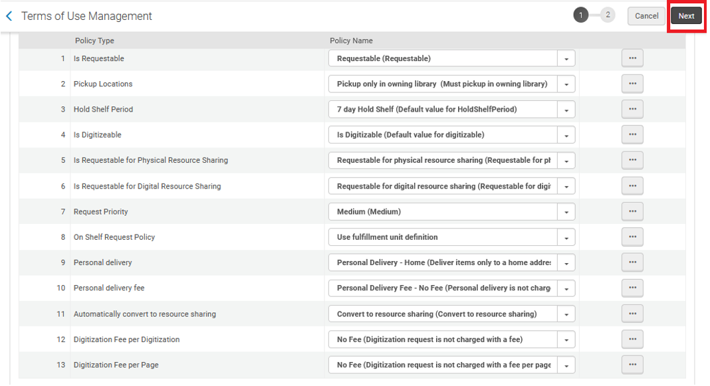The width and height of the screenshot is (710, 386).
Task: Expand the Hold Shelf Period dropdown
Action: point(566,110)
